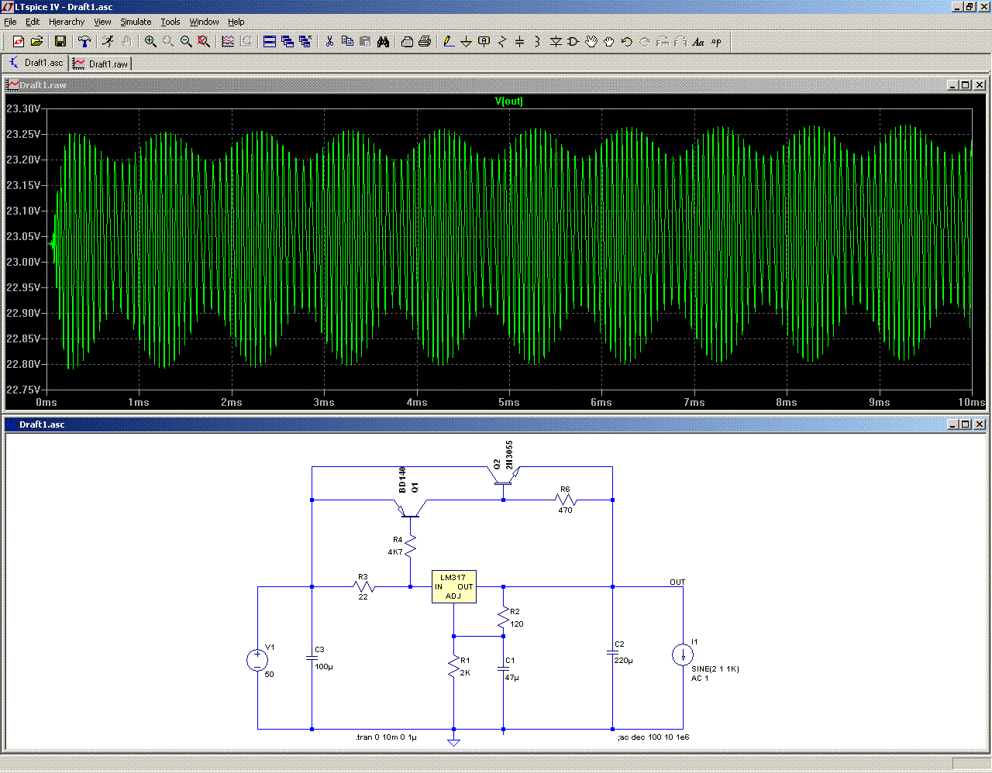The width and height of the screenshot is (992, 773).
Task: Switch to the Draft1.raw tab
Action: point(101,64)
